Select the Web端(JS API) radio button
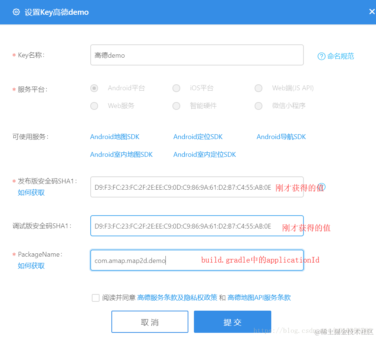The height and width of the screenshot is (338, 376). pos(258,88)
